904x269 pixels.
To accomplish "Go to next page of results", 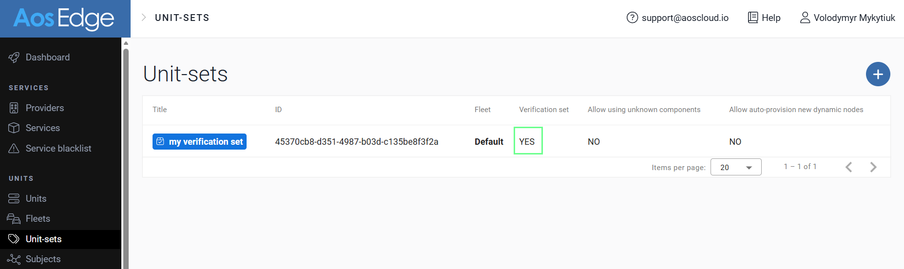I will [873, 167].
